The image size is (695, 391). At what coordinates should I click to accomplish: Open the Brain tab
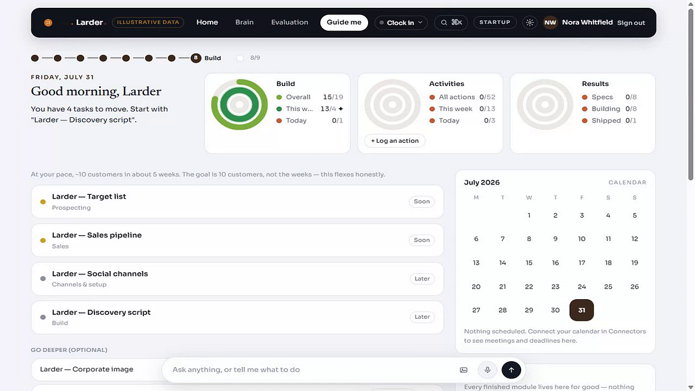pyautogui.click(x=244, y=22)
